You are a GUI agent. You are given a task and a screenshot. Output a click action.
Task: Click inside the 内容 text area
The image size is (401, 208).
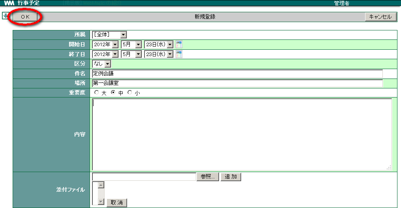click(242, 135)
